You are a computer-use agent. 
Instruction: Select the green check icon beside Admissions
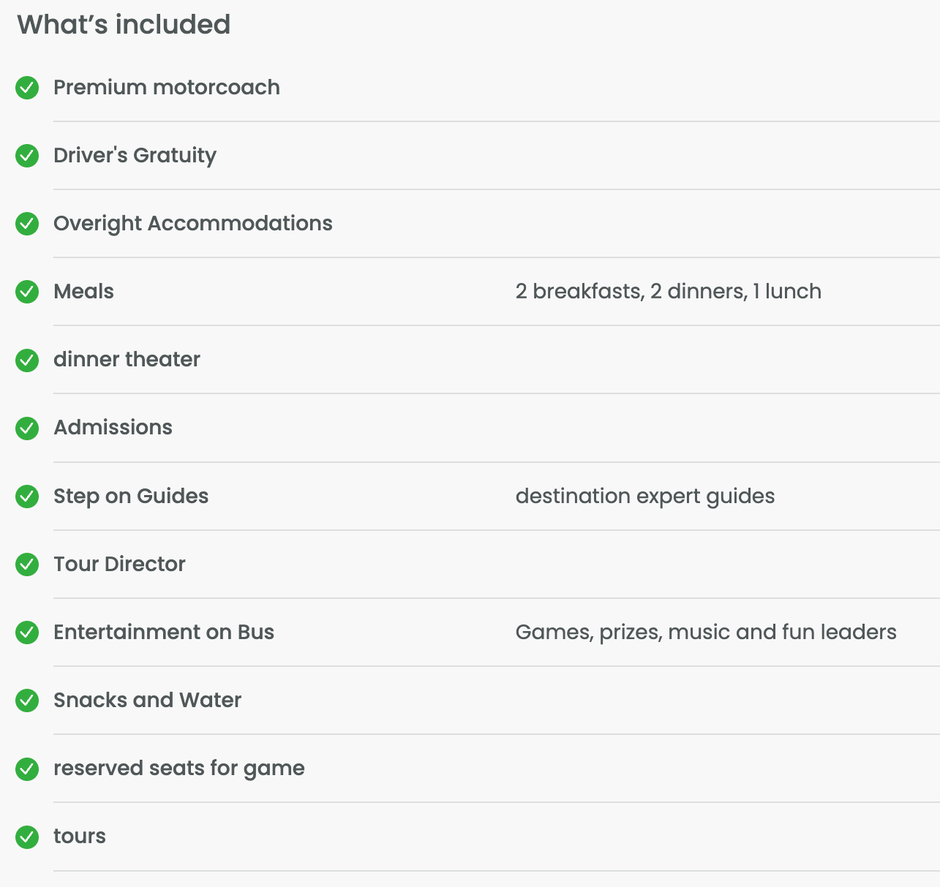click(27, 428)
